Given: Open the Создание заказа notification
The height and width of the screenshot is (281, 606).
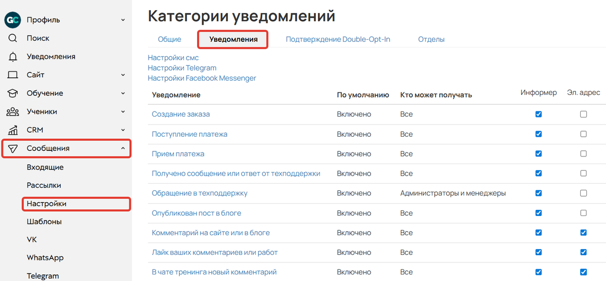Looking at the screenshot, I should (181, 114).
